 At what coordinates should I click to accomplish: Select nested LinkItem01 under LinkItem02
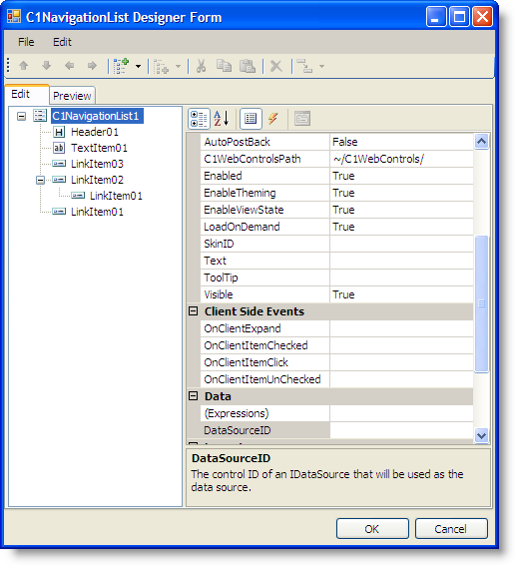click(x=116, y=196)
